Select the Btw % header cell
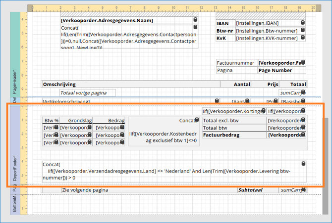This screenshot has width=332, height=223. click(51, 120)
